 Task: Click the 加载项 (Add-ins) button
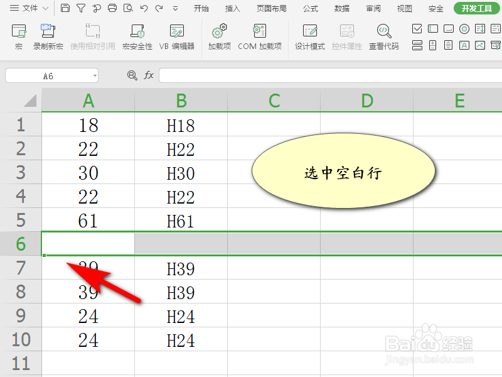click(x=218, y=36)
